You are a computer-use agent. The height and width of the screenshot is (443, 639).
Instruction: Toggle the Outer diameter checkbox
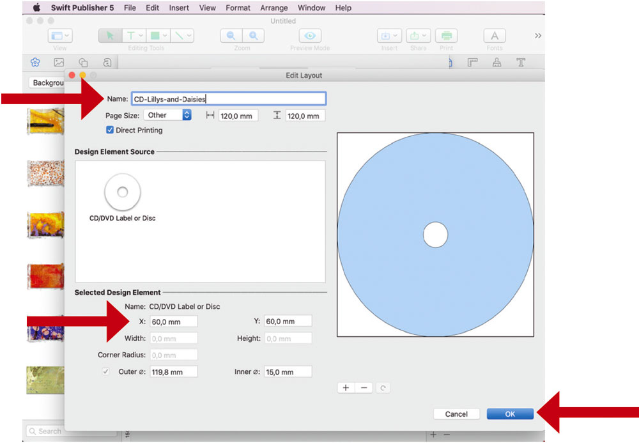(x=105, y=371)
